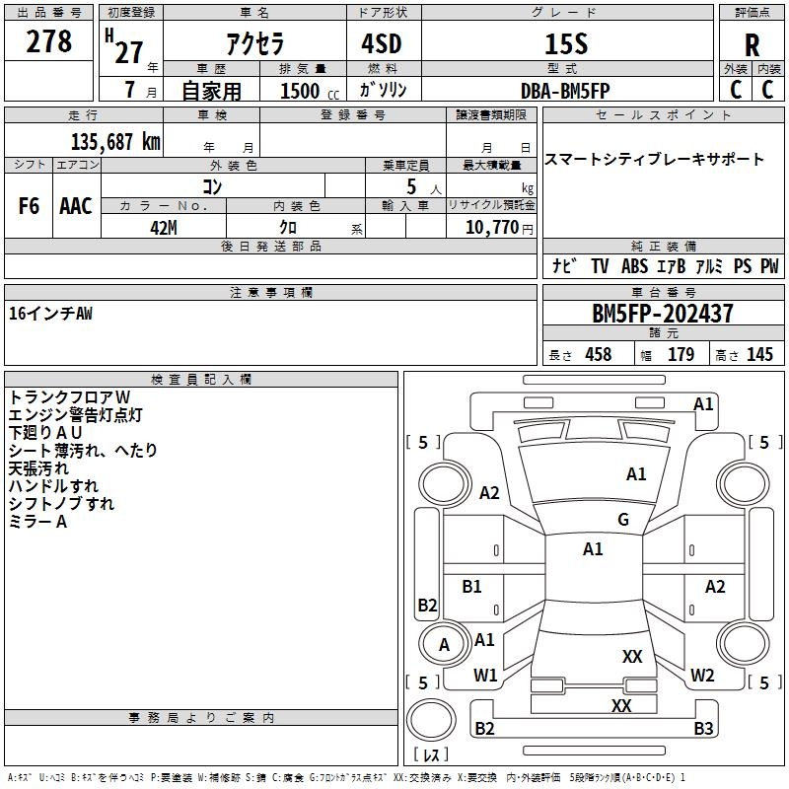Select the height value 145

pyautogui.click(x=759, y=354)
